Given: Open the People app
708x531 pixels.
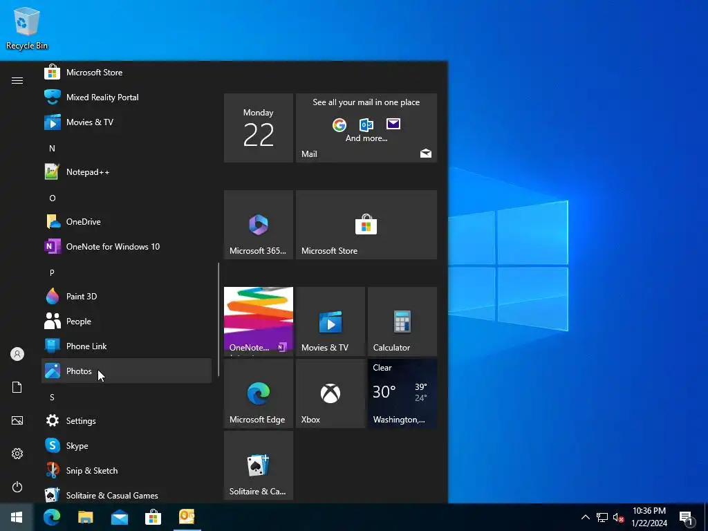Looking at the screenshot, I should click(x=127, y=321).
